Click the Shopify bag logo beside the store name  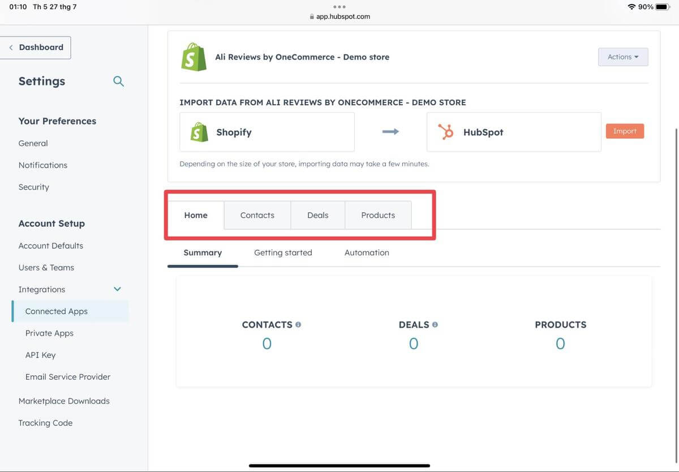(x=194, y=57)
